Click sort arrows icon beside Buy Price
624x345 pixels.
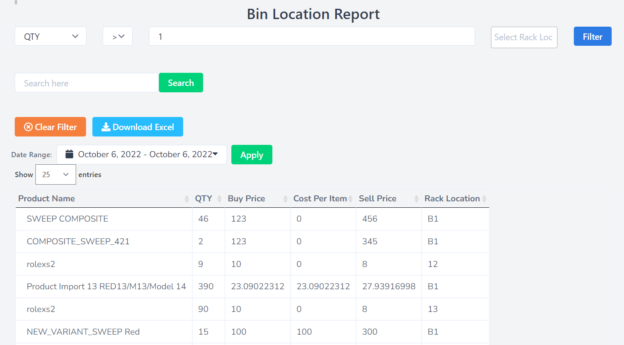(x=286, y=199)
